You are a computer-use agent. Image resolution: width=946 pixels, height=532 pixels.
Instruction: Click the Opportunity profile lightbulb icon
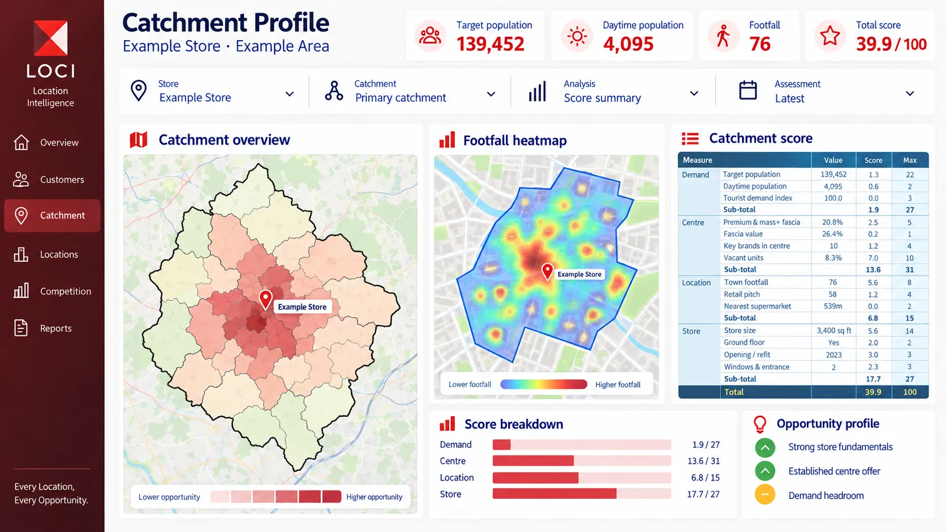pos(760,424)
